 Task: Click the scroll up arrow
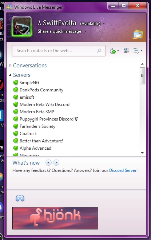coord(142,64)
